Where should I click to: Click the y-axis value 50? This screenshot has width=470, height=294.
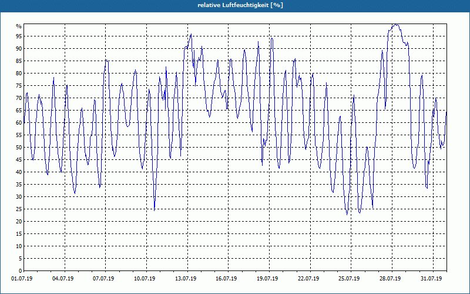[19, 148]
